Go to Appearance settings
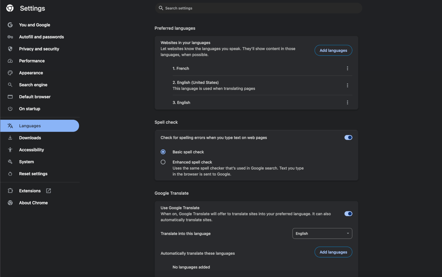 [31, 73]
